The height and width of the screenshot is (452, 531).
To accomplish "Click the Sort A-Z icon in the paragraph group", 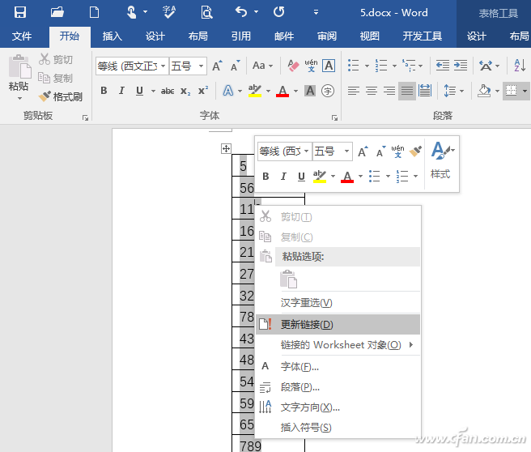I will pyautogui.click(x=520, y=65).
